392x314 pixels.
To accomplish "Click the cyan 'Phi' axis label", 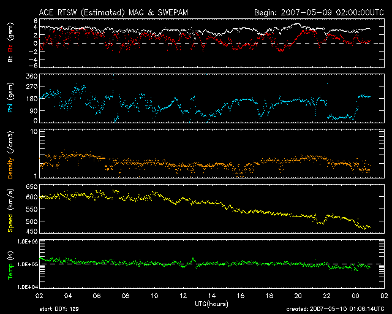I will click(x=10, y=107).
